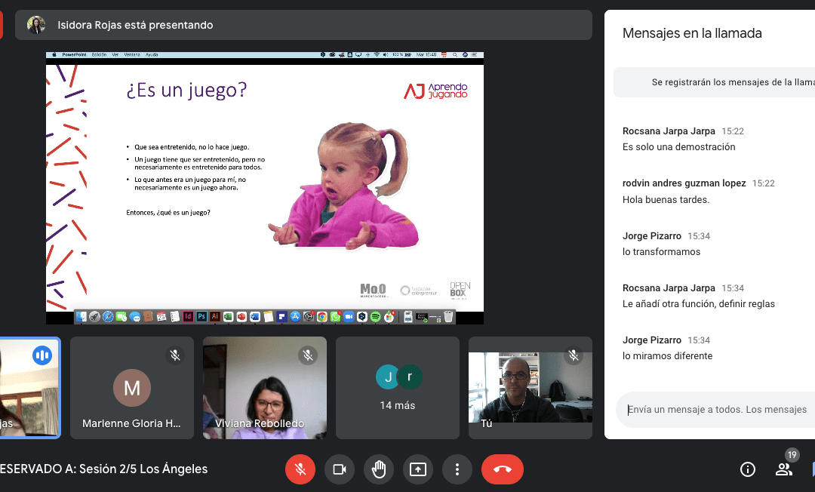This screenshot has width=815, height=492.
Task: Select Viviana Rebolledo's video tile
Action: point(265,388)
